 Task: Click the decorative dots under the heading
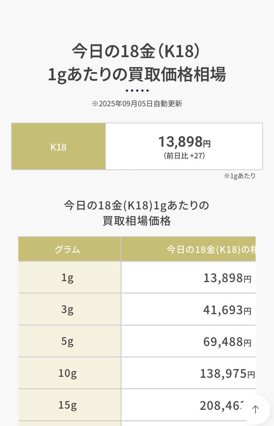pyautogui.click(x=137, y=90)
